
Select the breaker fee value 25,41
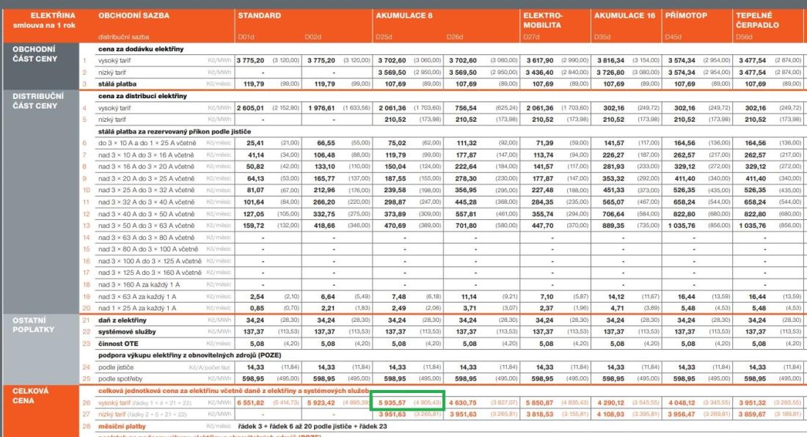255,143
